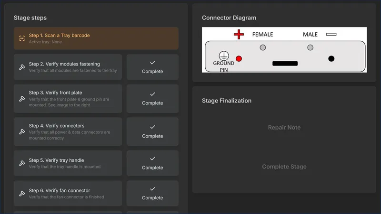Click the hammer icon beside Step 6
The image size is (381, 214).
[x=22, y=194]
